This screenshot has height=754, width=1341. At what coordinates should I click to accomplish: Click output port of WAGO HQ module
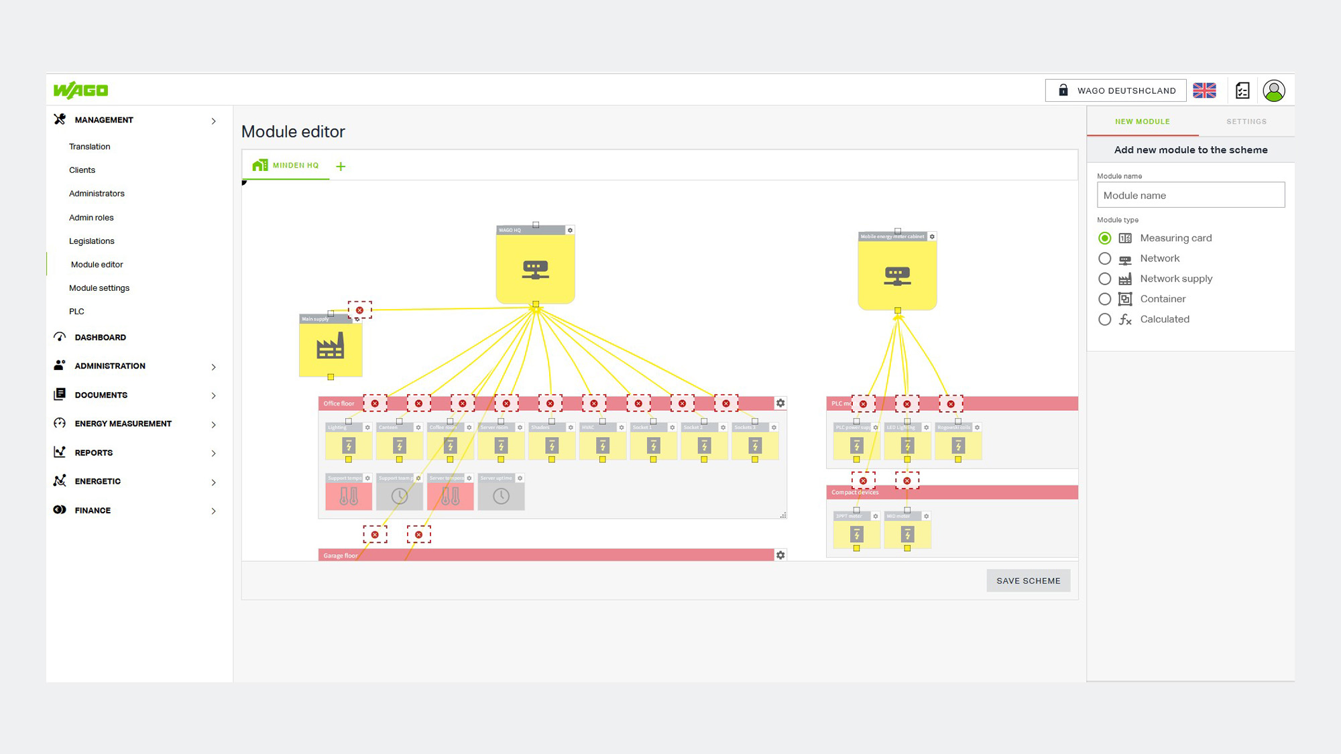(536, 304)
